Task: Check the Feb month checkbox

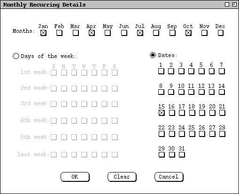Action: (x=59, y=33)
